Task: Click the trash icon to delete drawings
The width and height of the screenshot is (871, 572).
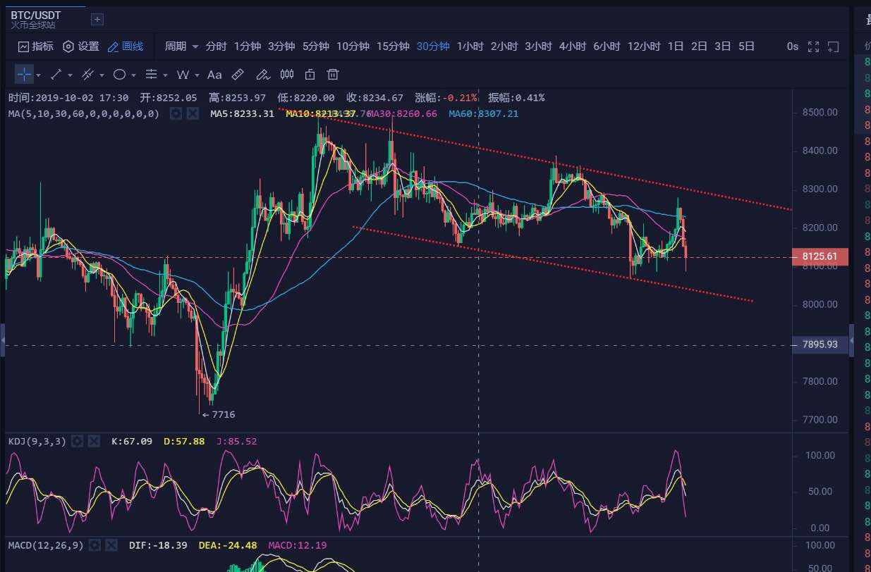Action: (333, 74)
